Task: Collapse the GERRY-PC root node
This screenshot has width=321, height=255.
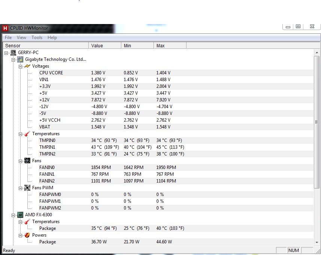Action: [x=6, y=53]
